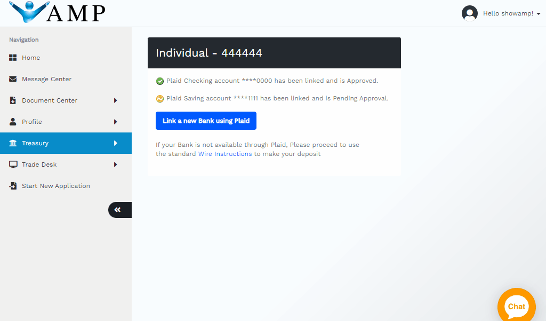This screenshot has width=546, height=321.
Task: Expand the Trade Desk submenu arrow
Action: point(115,165)
